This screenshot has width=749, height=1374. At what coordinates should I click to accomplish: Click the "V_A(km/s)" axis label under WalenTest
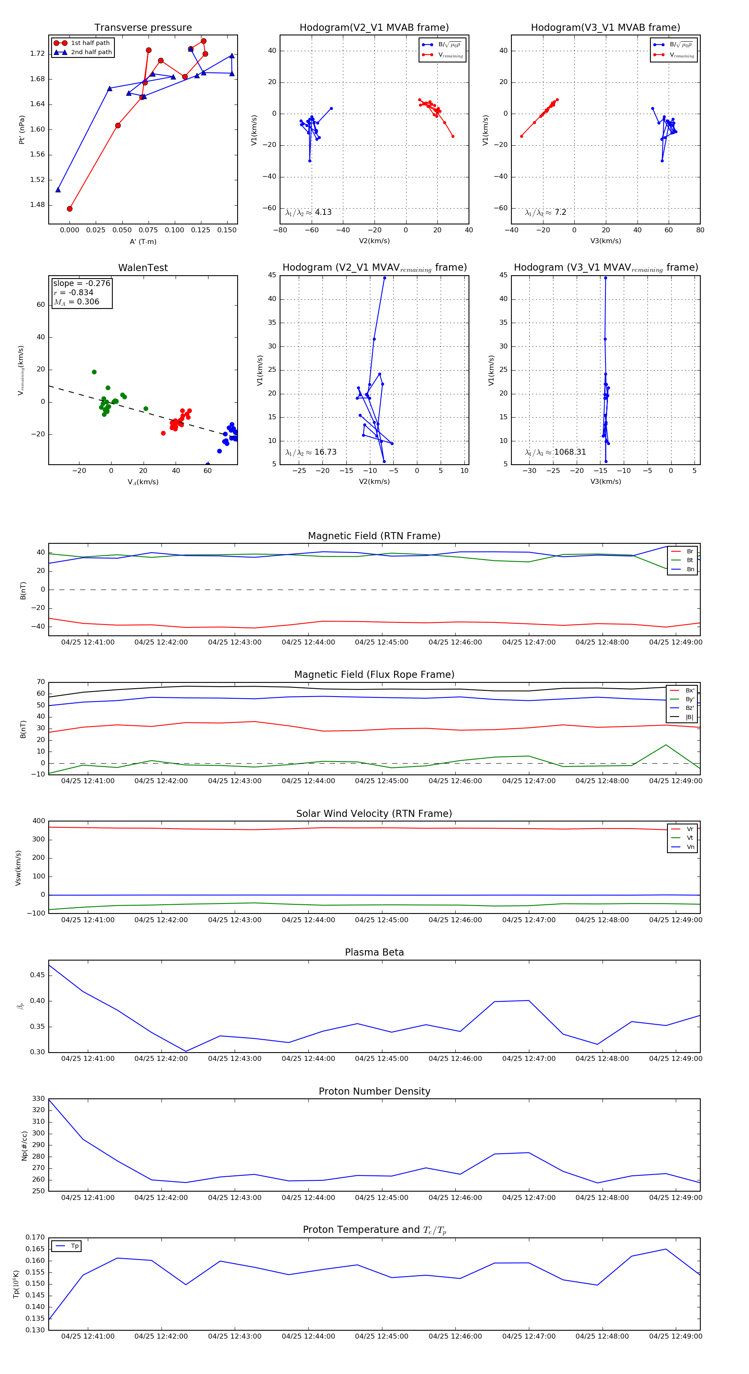click(143, 482)
